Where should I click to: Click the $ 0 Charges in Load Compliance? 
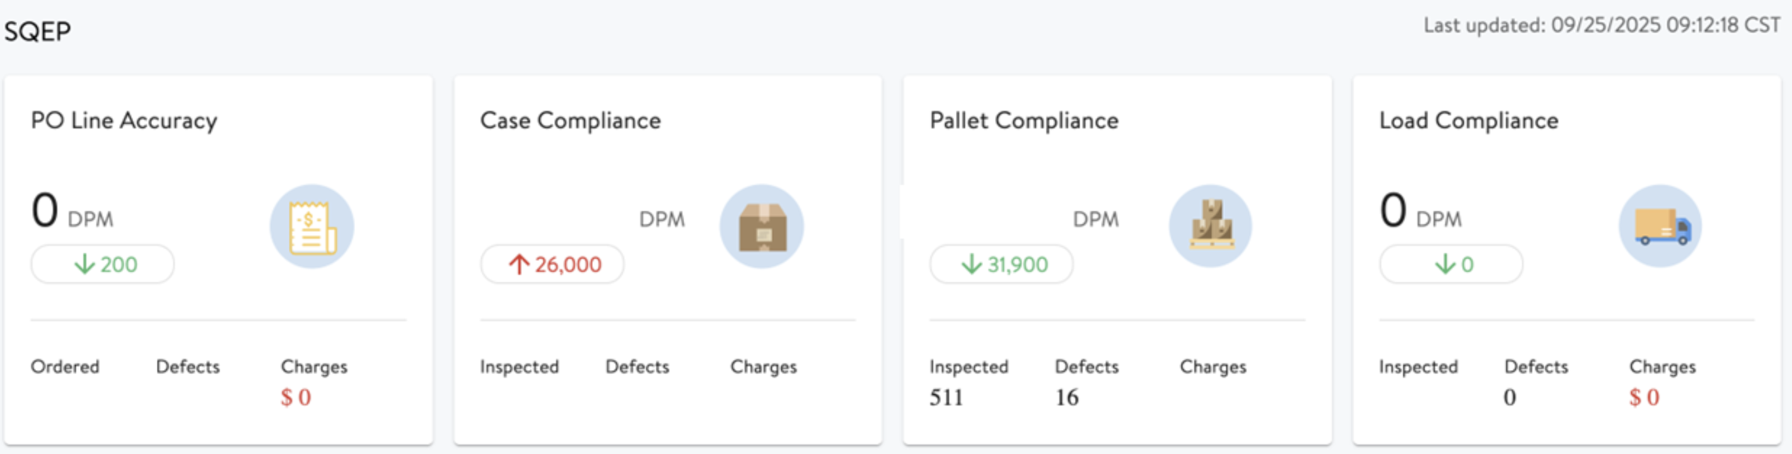coord(1644,398)
